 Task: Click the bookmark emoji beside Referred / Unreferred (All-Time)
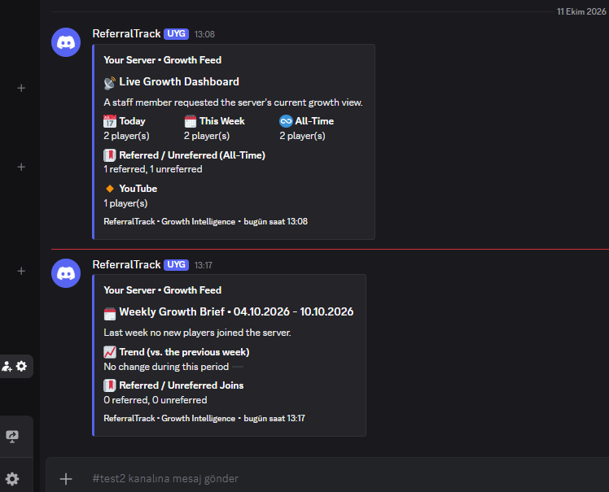point(110,155)
